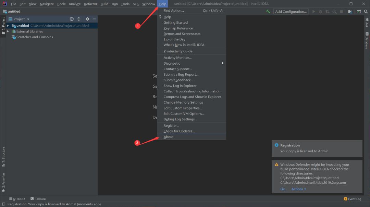Expand the External Libraries tree node
The image size is (370, 207).
pyautogui.click(x=8, y=31)
